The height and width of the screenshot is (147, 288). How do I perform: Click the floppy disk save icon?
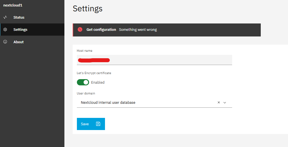tap(98, 124)
